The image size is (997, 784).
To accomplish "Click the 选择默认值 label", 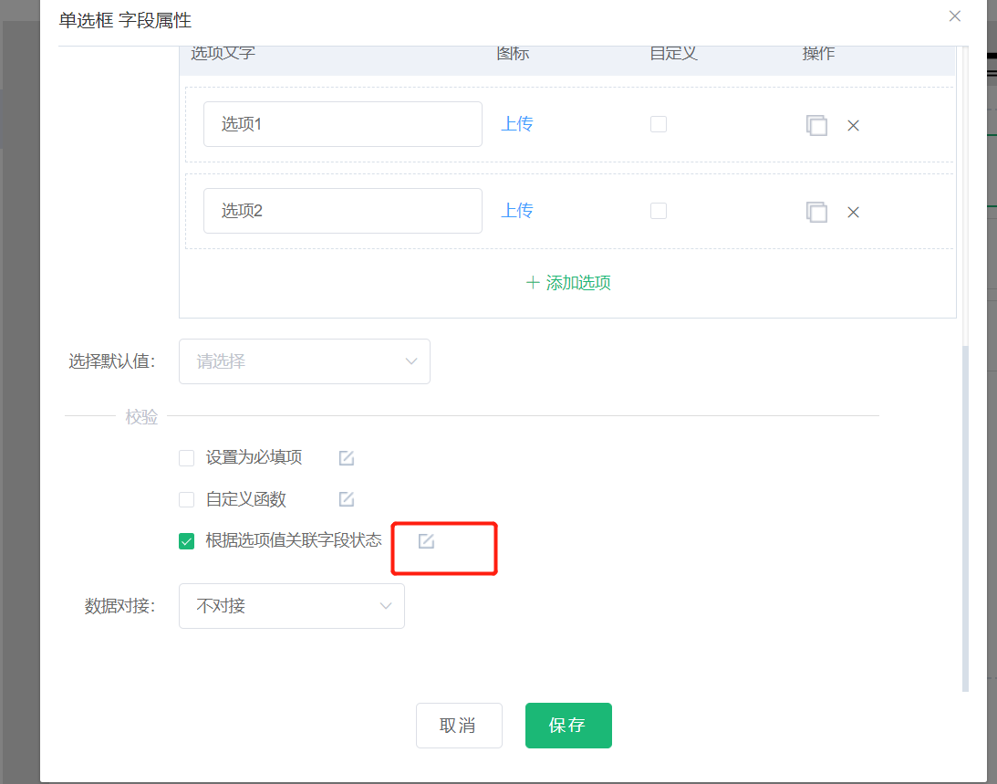I will [x=112, y=361].
